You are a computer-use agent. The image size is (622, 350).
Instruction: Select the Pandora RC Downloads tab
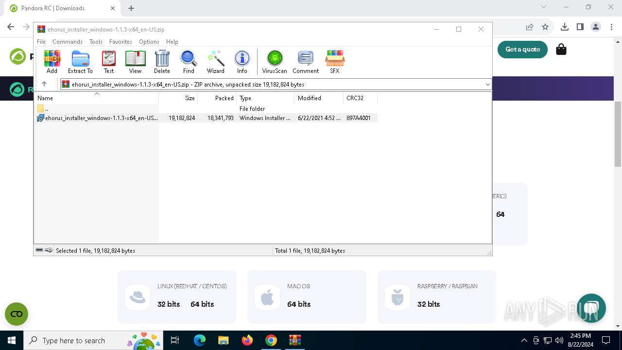tap(62, 8)
